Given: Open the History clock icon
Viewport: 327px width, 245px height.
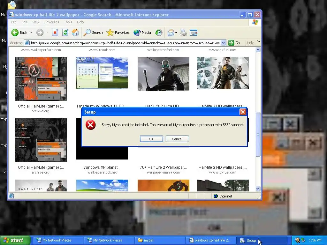Looking at the screenshot, I should (x=159, y=33).
